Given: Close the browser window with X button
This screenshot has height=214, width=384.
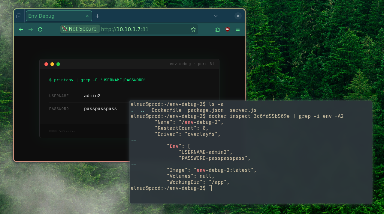Looking at the screenshot, I should [x=238, y=16].
